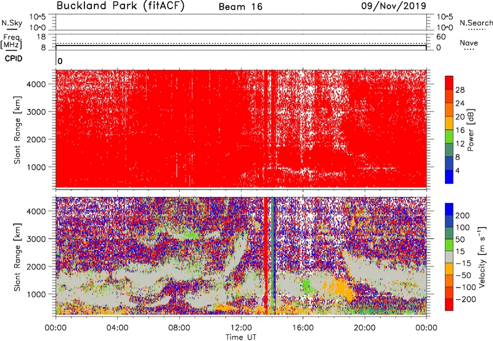
Task: Click the "Beam 16" label
Action: pos(240,7)
